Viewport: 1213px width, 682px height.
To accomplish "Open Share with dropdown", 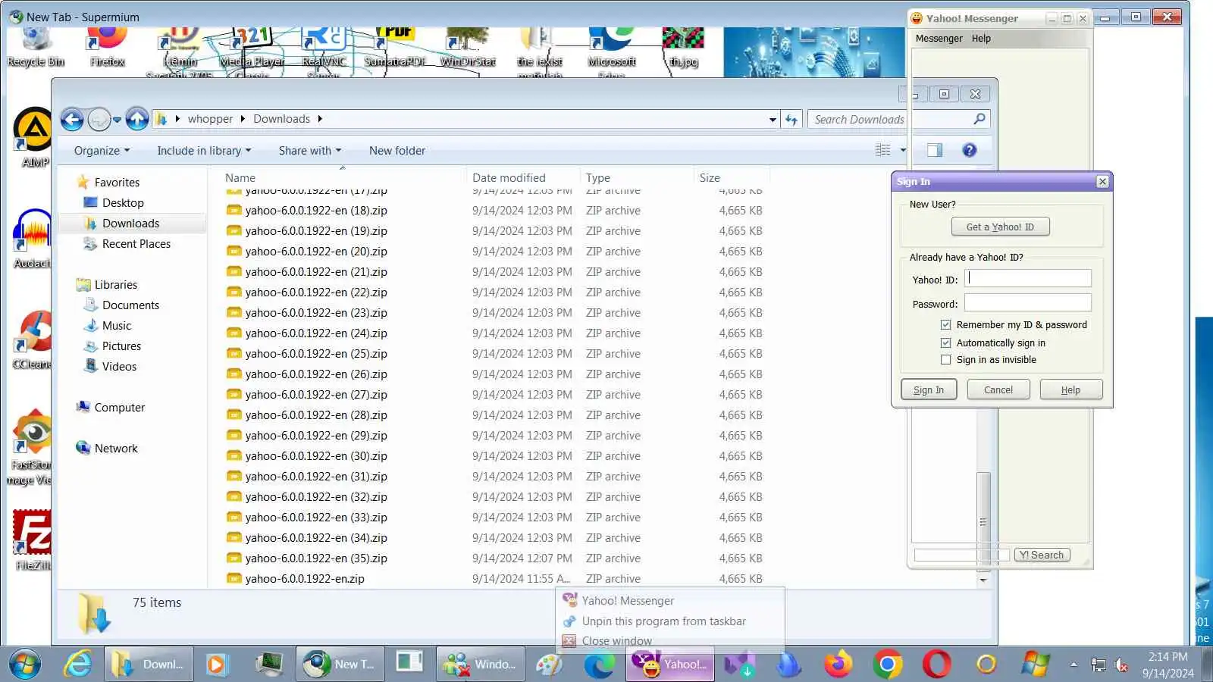I will point(309,150).
